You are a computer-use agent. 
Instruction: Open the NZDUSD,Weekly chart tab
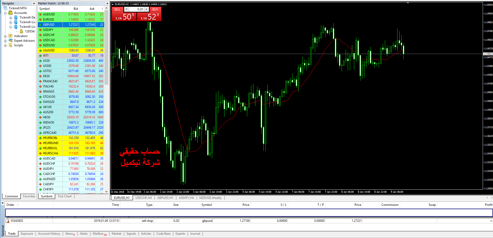[x=210, y=198]
